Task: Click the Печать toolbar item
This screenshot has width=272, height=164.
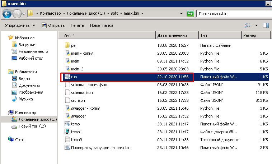Action: pyautogui.click(x=78, y=25)
